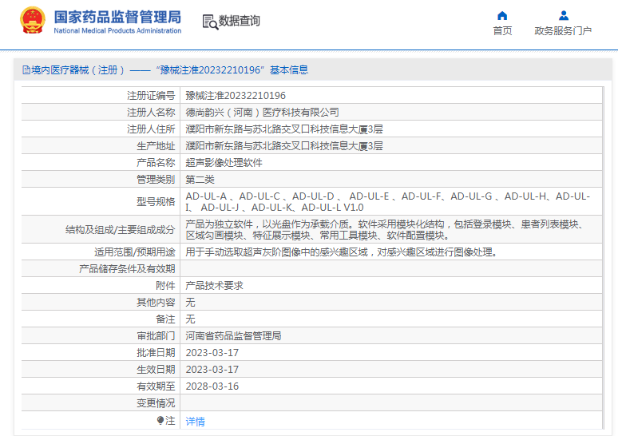The width and height of the screenshot is (618, 436).
Task: Select registrant name 德尚韵兴（河南）医疗科技有限公司
Action: (x=262, y=113)
